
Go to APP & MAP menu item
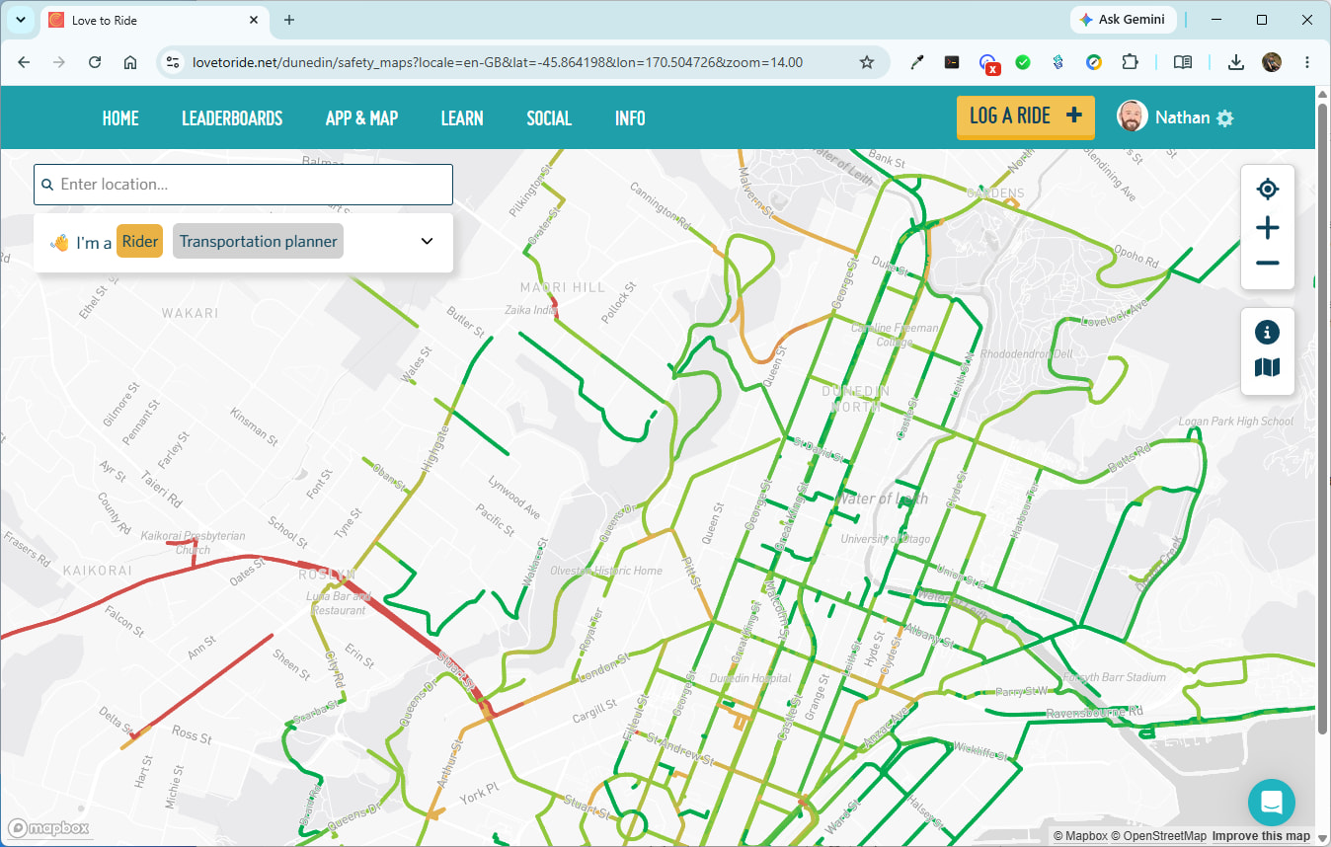361,118
